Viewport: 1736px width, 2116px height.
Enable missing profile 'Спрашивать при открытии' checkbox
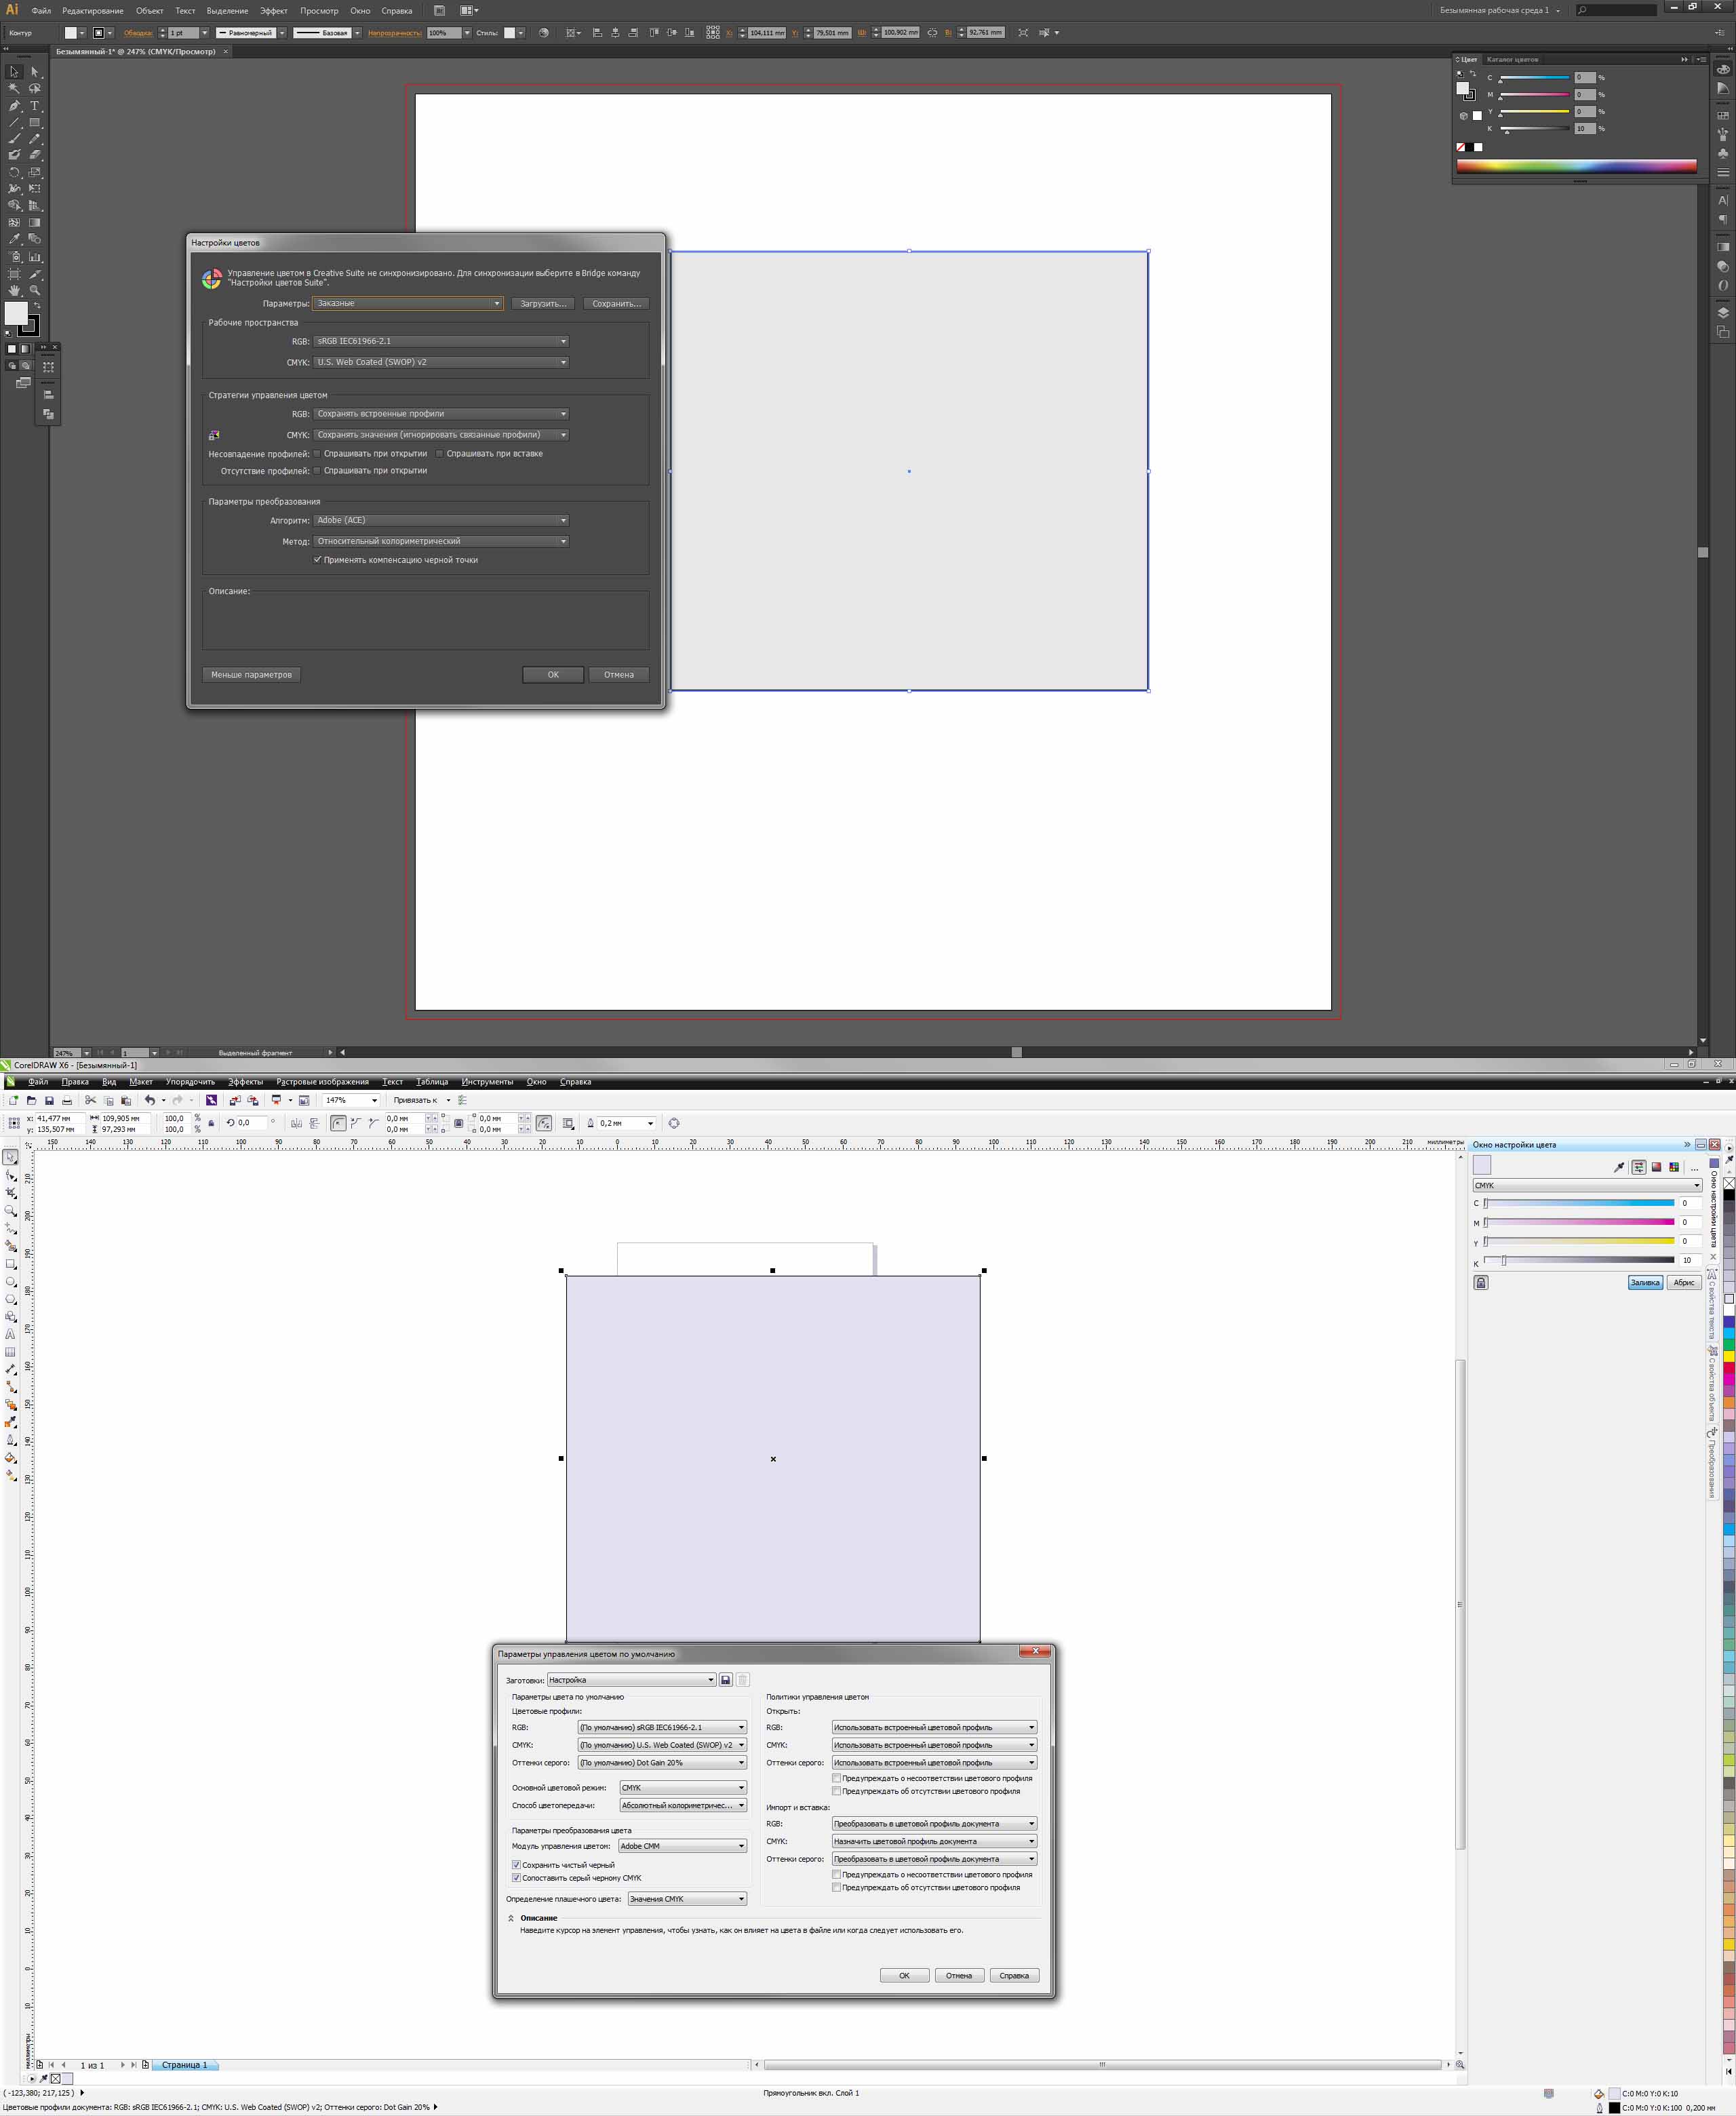coord(318,471)
